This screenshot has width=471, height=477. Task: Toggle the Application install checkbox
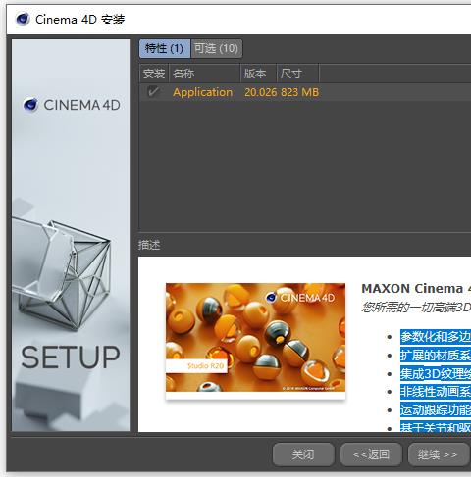(153, 92)
